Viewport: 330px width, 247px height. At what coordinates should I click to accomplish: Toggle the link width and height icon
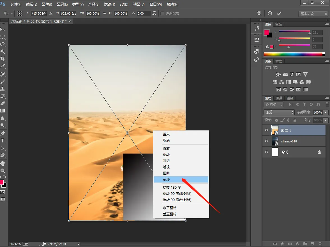click(104, 13)
